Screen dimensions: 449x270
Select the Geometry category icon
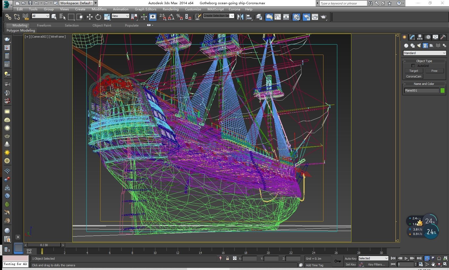coord(406,46)
